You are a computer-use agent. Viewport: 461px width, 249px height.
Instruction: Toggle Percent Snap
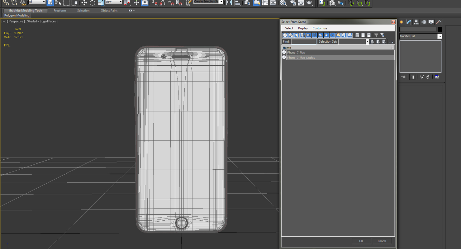[171, 3]
